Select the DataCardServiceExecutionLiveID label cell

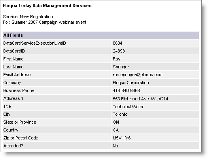57,43
